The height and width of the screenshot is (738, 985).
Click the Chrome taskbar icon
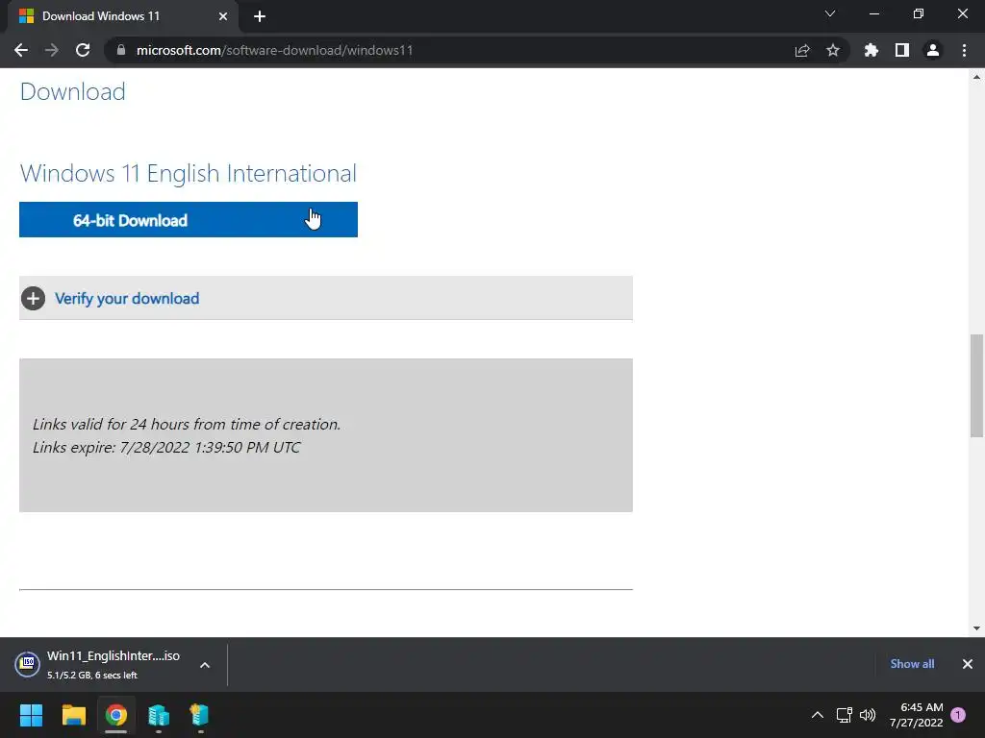tap(116, 715)
